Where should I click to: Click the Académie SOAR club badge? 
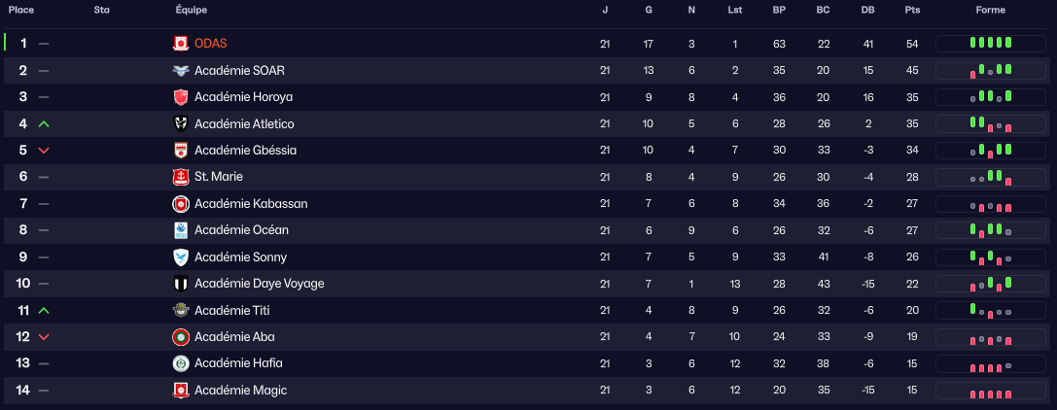(x=180, y=71)
